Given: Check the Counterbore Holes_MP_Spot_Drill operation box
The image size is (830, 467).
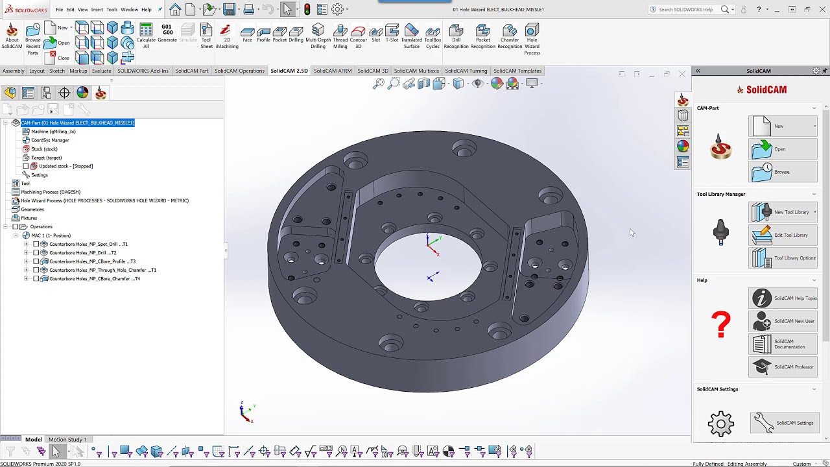Looking at the screenshot, I should pyautogui.click(x=36, y=244).
